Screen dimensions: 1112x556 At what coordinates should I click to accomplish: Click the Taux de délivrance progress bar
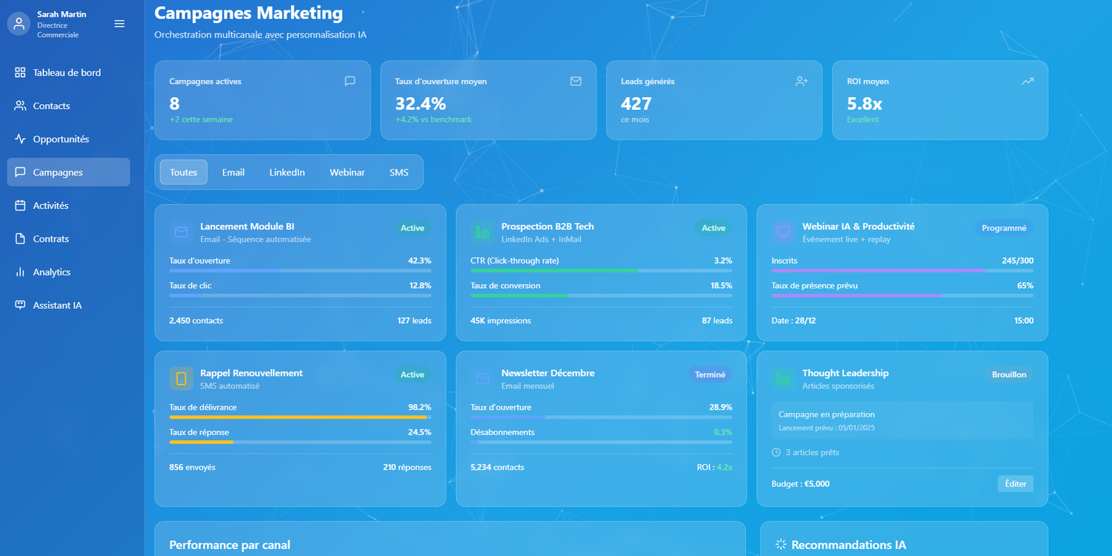[x=300, y=417]
